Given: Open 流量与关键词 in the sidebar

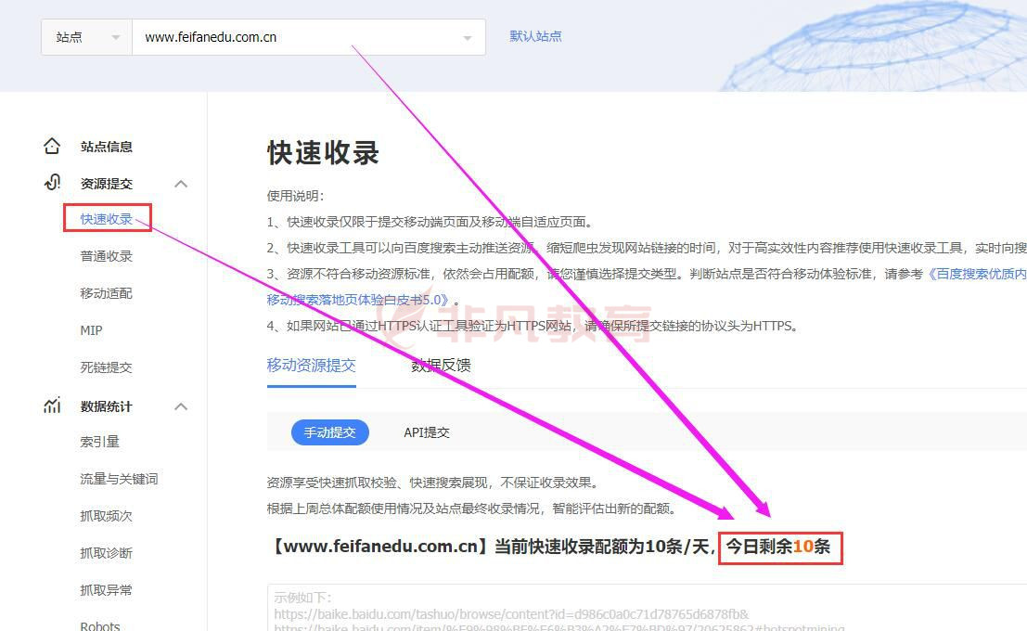Looking at the screenshot, I should (119, 479).
